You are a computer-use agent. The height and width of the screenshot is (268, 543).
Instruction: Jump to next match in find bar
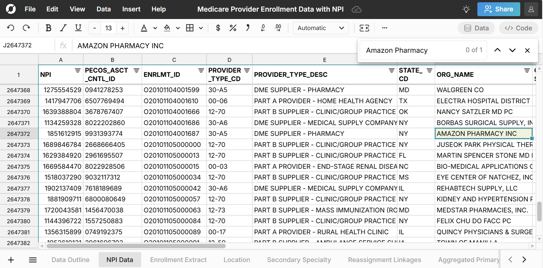(x=512, y=50)
